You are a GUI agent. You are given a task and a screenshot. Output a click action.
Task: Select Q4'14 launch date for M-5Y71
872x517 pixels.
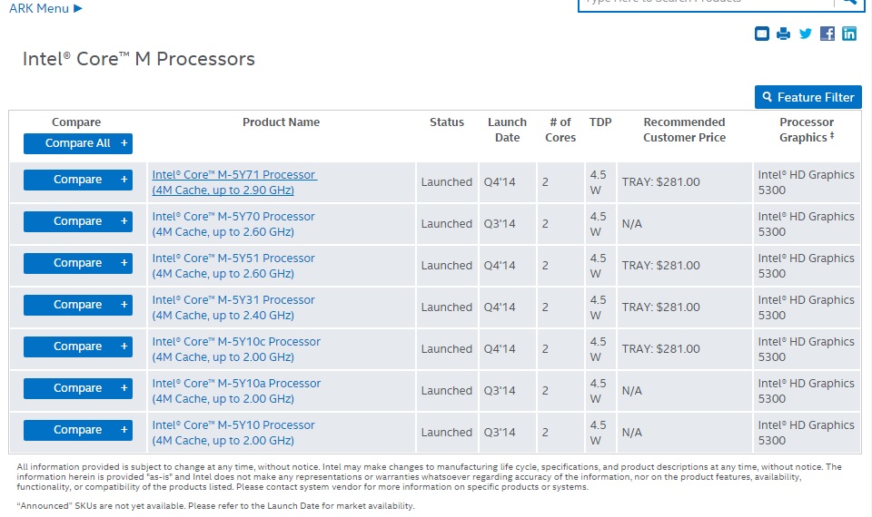coord(500,181)
